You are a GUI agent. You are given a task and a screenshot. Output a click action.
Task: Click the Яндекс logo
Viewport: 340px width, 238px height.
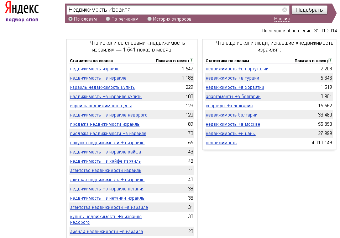coord(22,8)
